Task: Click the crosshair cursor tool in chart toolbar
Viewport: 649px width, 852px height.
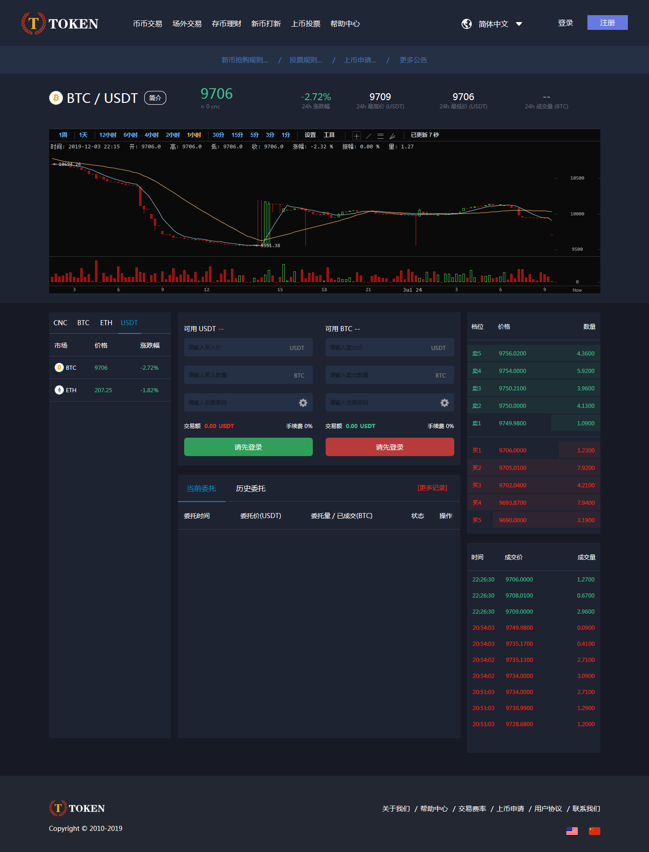Action: [x=356, y=135]
